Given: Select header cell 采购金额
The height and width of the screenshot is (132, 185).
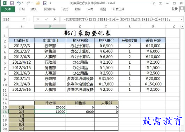Looking at the screenshot, I should click(x=153, y=40).
